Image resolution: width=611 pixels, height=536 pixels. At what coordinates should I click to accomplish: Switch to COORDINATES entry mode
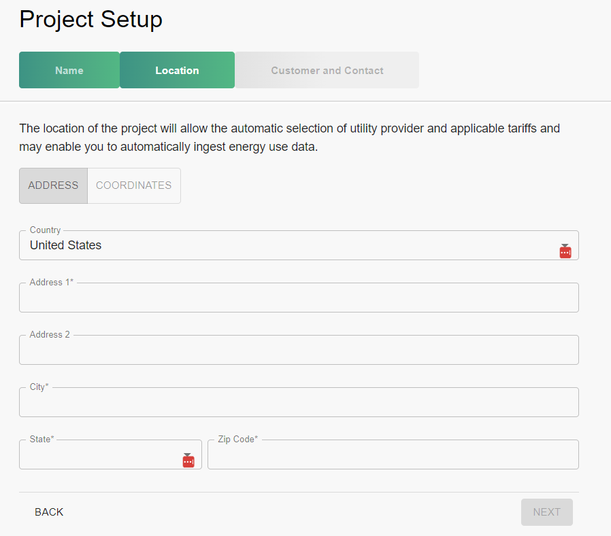click(x=134, y=185)
